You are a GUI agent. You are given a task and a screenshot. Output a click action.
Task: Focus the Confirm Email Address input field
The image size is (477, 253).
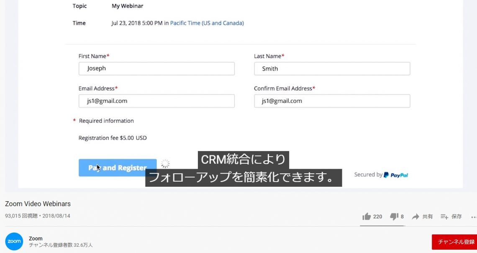tap(332, 101)
